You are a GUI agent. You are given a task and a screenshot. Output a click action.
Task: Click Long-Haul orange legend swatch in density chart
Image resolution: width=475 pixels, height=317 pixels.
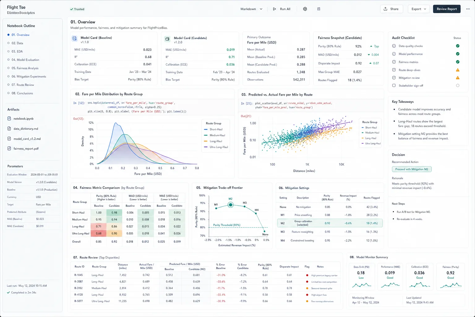[x=206, y=141]
